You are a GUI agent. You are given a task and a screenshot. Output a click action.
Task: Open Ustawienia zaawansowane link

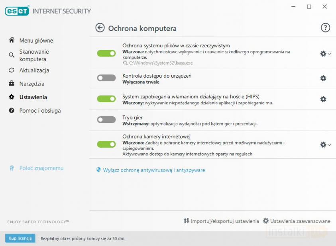(300, 221)
